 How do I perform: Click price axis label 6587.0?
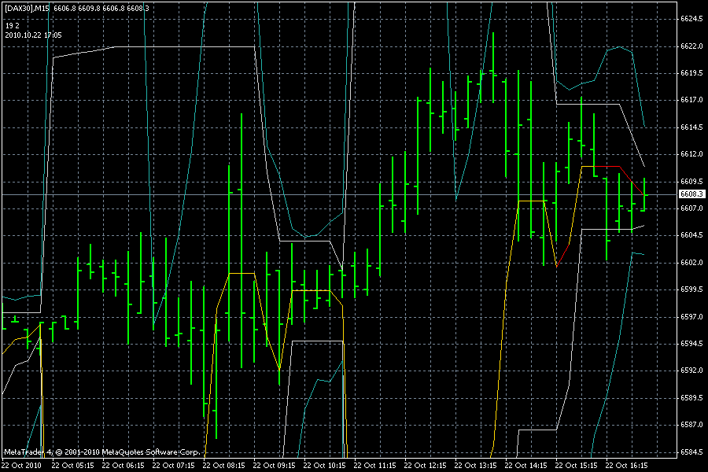[x=691, y=425]
